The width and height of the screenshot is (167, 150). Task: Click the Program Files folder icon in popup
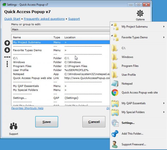click(115, 66)
